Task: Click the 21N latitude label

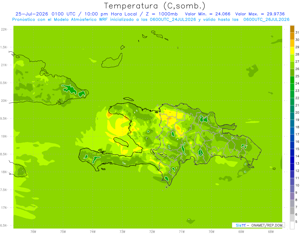Action: (4, 65)
